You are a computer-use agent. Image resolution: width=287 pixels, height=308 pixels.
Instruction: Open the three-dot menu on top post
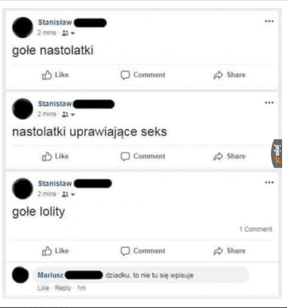tap(269, 21)
